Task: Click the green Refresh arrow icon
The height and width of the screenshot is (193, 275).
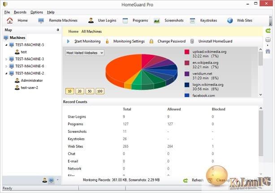Action: (185, 180)
